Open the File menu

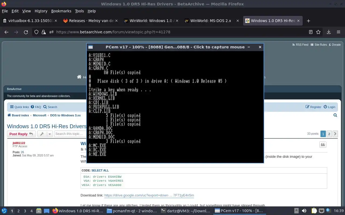[5, 11]
